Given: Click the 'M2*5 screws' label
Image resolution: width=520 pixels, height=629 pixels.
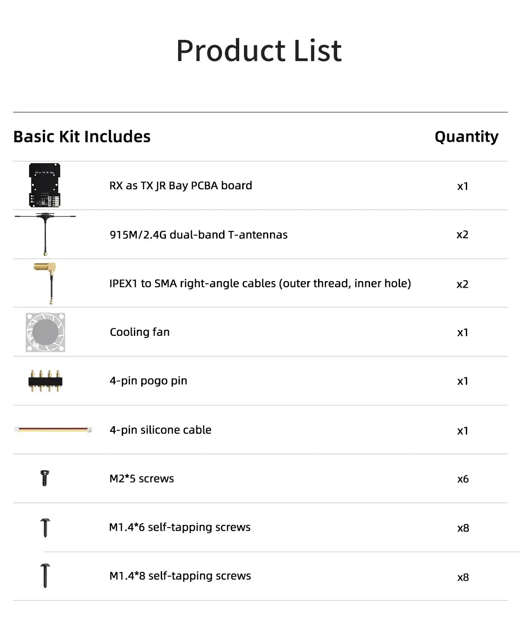Looking at the screenshot, I should click(x=142, y=479).
